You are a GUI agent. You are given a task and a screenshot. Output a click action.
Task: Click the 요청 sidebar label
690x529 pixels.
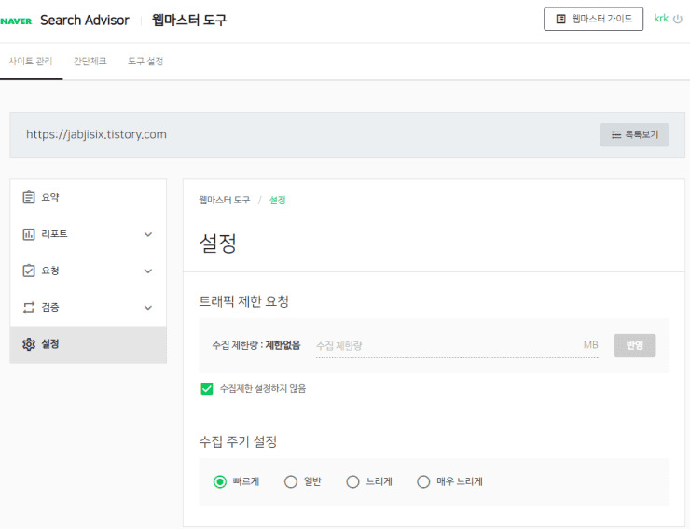click(x=50, y=271)
